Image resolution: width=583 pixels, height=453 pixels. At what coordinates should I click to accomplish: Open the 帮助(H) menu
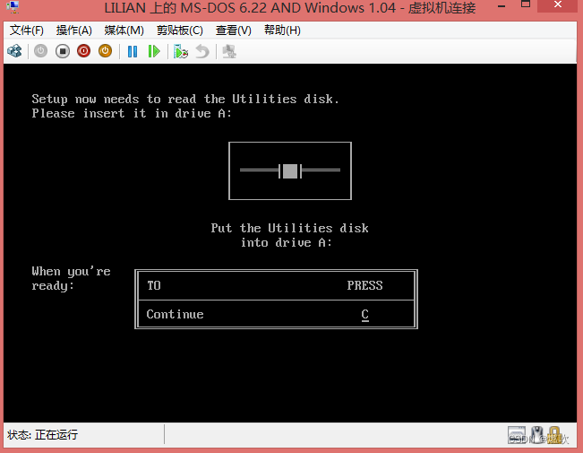[x=282, y=30]
